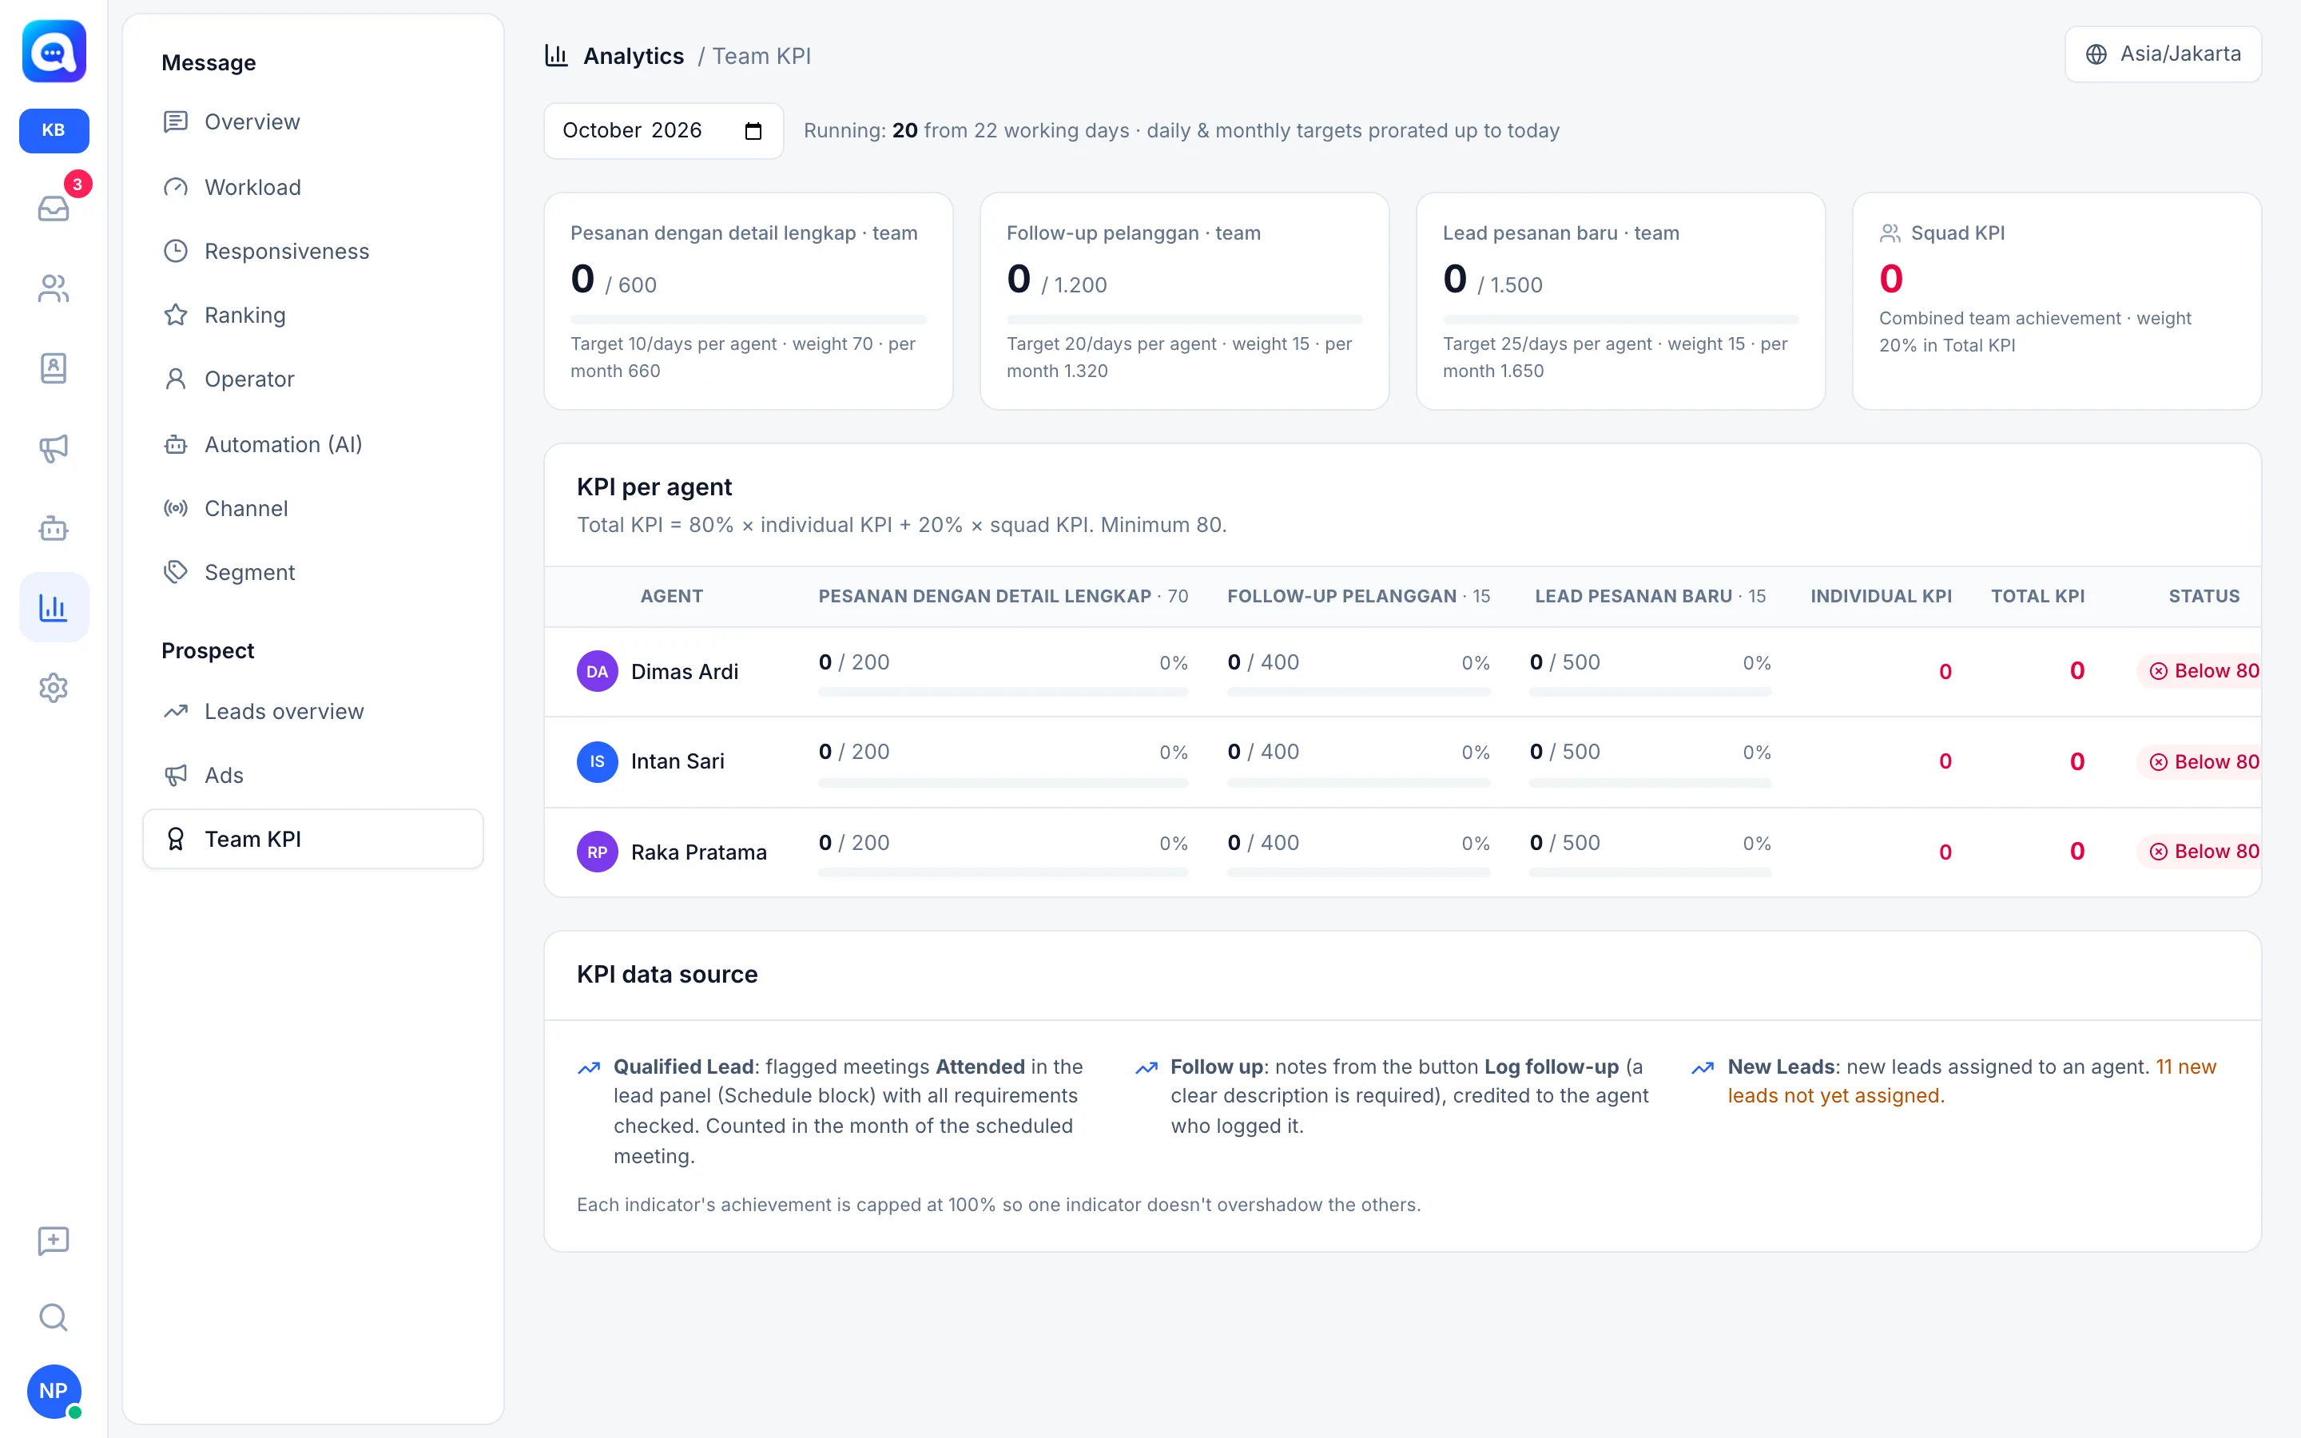Click the new message plus bubble icon
This screenshot has width=2301, height=1438.
click(54, 1240)
